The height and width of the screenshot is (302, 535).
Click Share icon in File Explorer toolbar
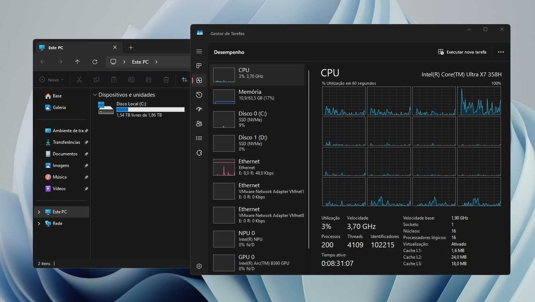click(x=149, y=80)
